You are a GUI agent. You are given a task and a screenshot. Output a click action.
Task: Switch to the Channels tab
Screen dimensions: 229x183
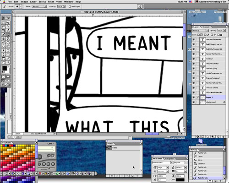206,27
